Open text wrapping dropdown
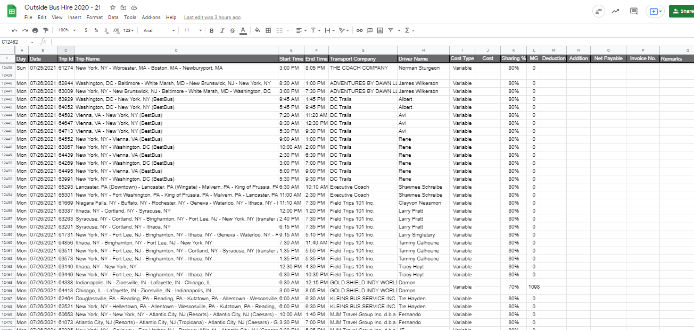The height and width of the screenshot is (330, 694). click(x=329, y=30)
